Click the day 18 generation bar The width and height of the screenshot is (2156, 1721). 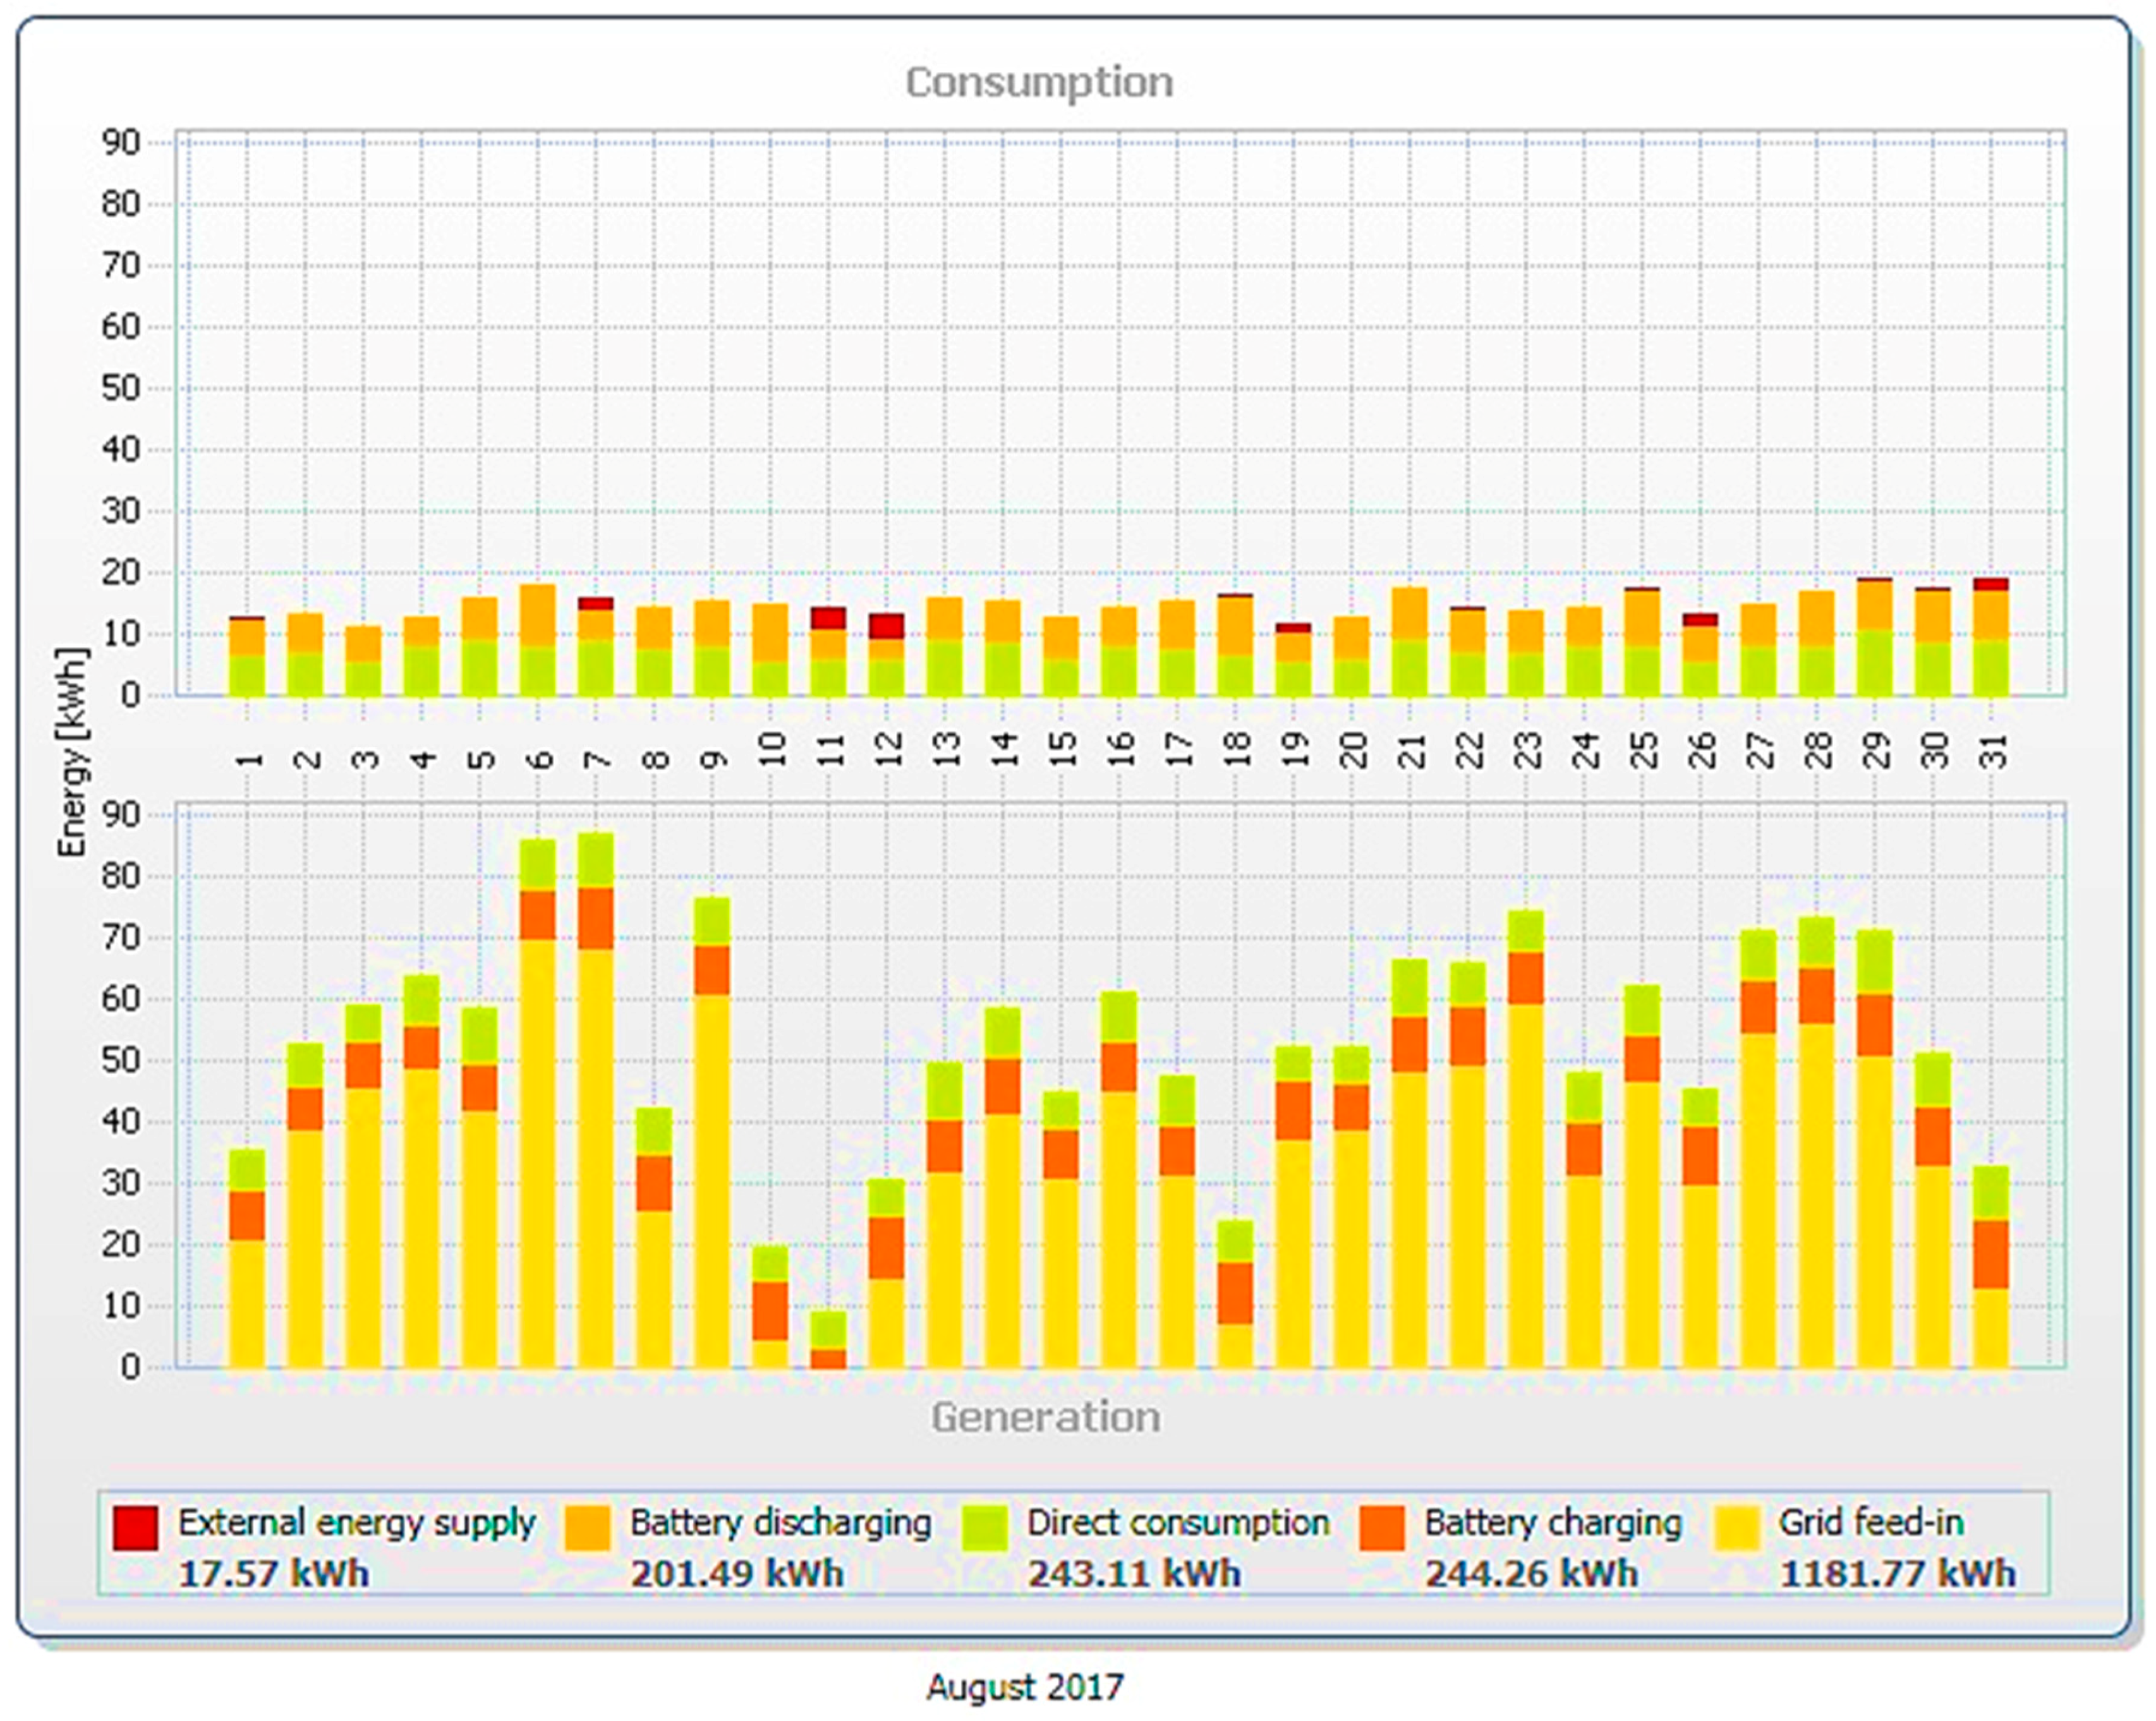pos(1235,1295)
